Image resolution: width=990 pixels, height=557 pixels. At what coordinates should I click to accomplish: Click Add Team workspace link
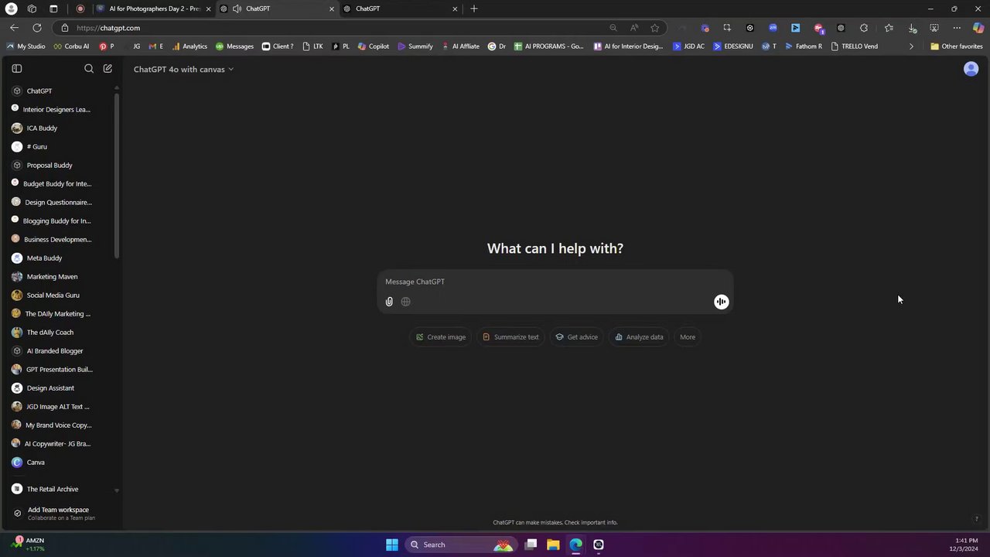pos(60,513)
